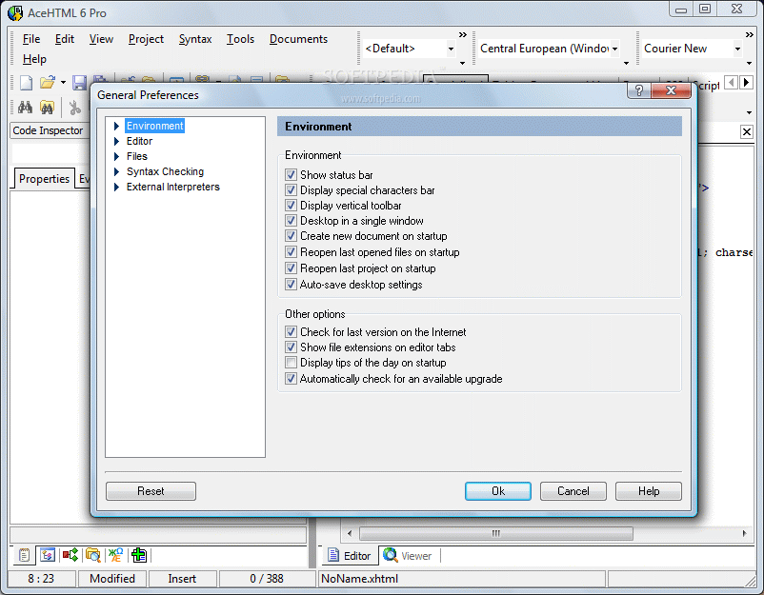Image resolution: width=764 pixels, height=595 pixels.
Task: Close the General Preferences dialog with red X
Action: pyautogui.click(x=671, y=90)
